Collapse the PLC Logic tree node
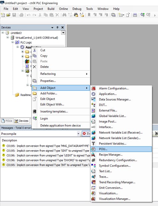Screen dimensions: 158x206 (13, 42)
